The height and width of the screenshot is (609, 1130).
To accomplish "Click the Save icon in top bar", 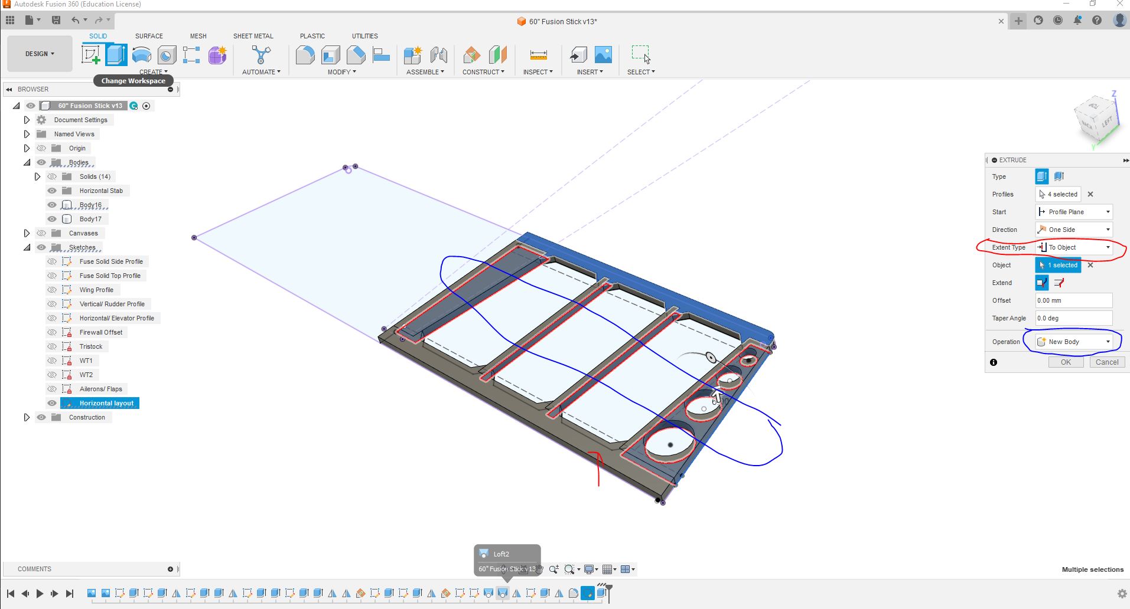I will click(x=56, y=20).
